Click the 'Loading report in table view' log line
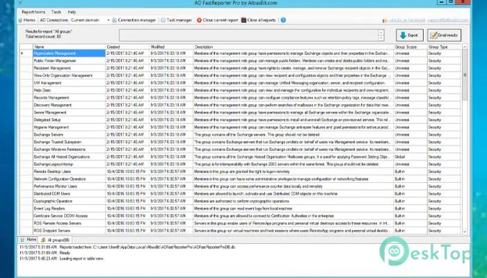 [x=61, y=259]
